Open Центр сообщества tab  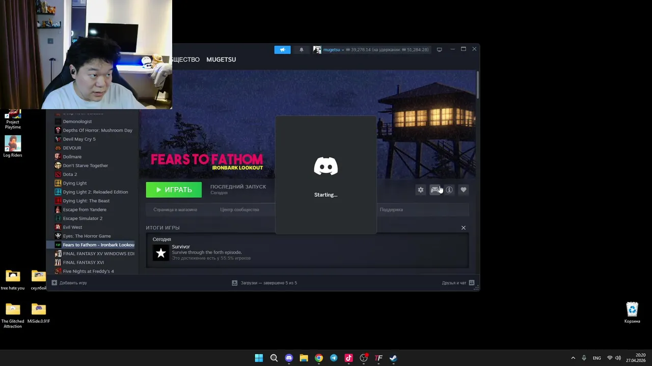[x=239, y=209]
